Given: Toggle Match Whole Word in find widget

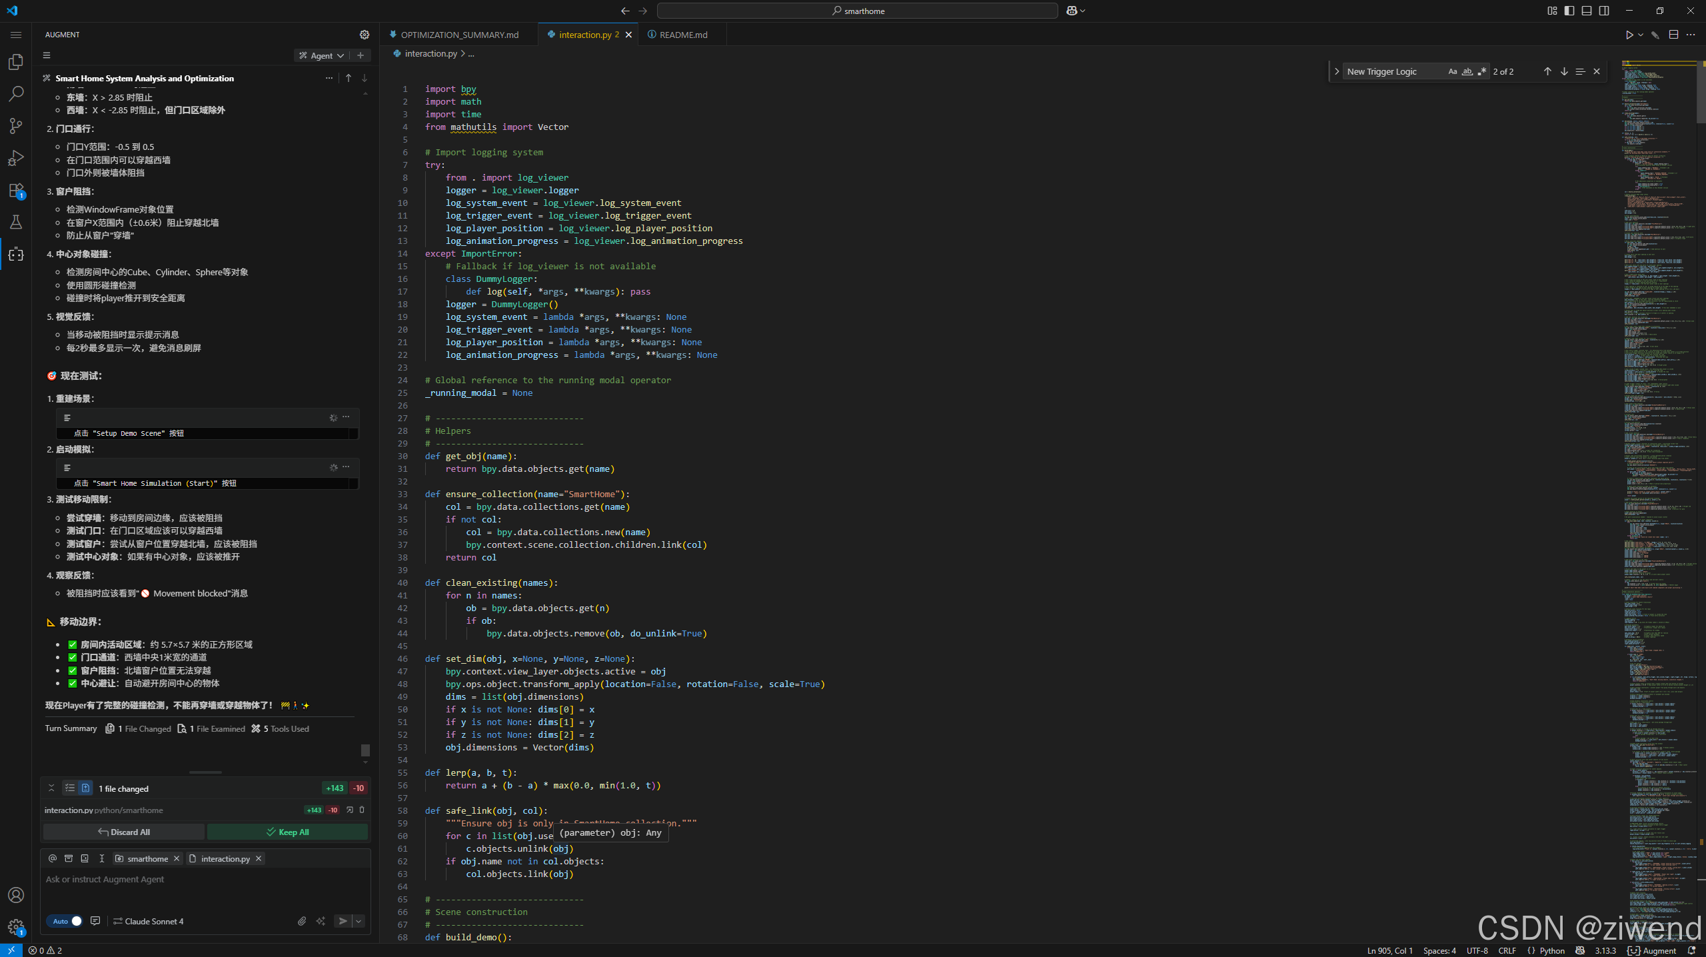Looking at the screenshot, I should pos(1467,71).
